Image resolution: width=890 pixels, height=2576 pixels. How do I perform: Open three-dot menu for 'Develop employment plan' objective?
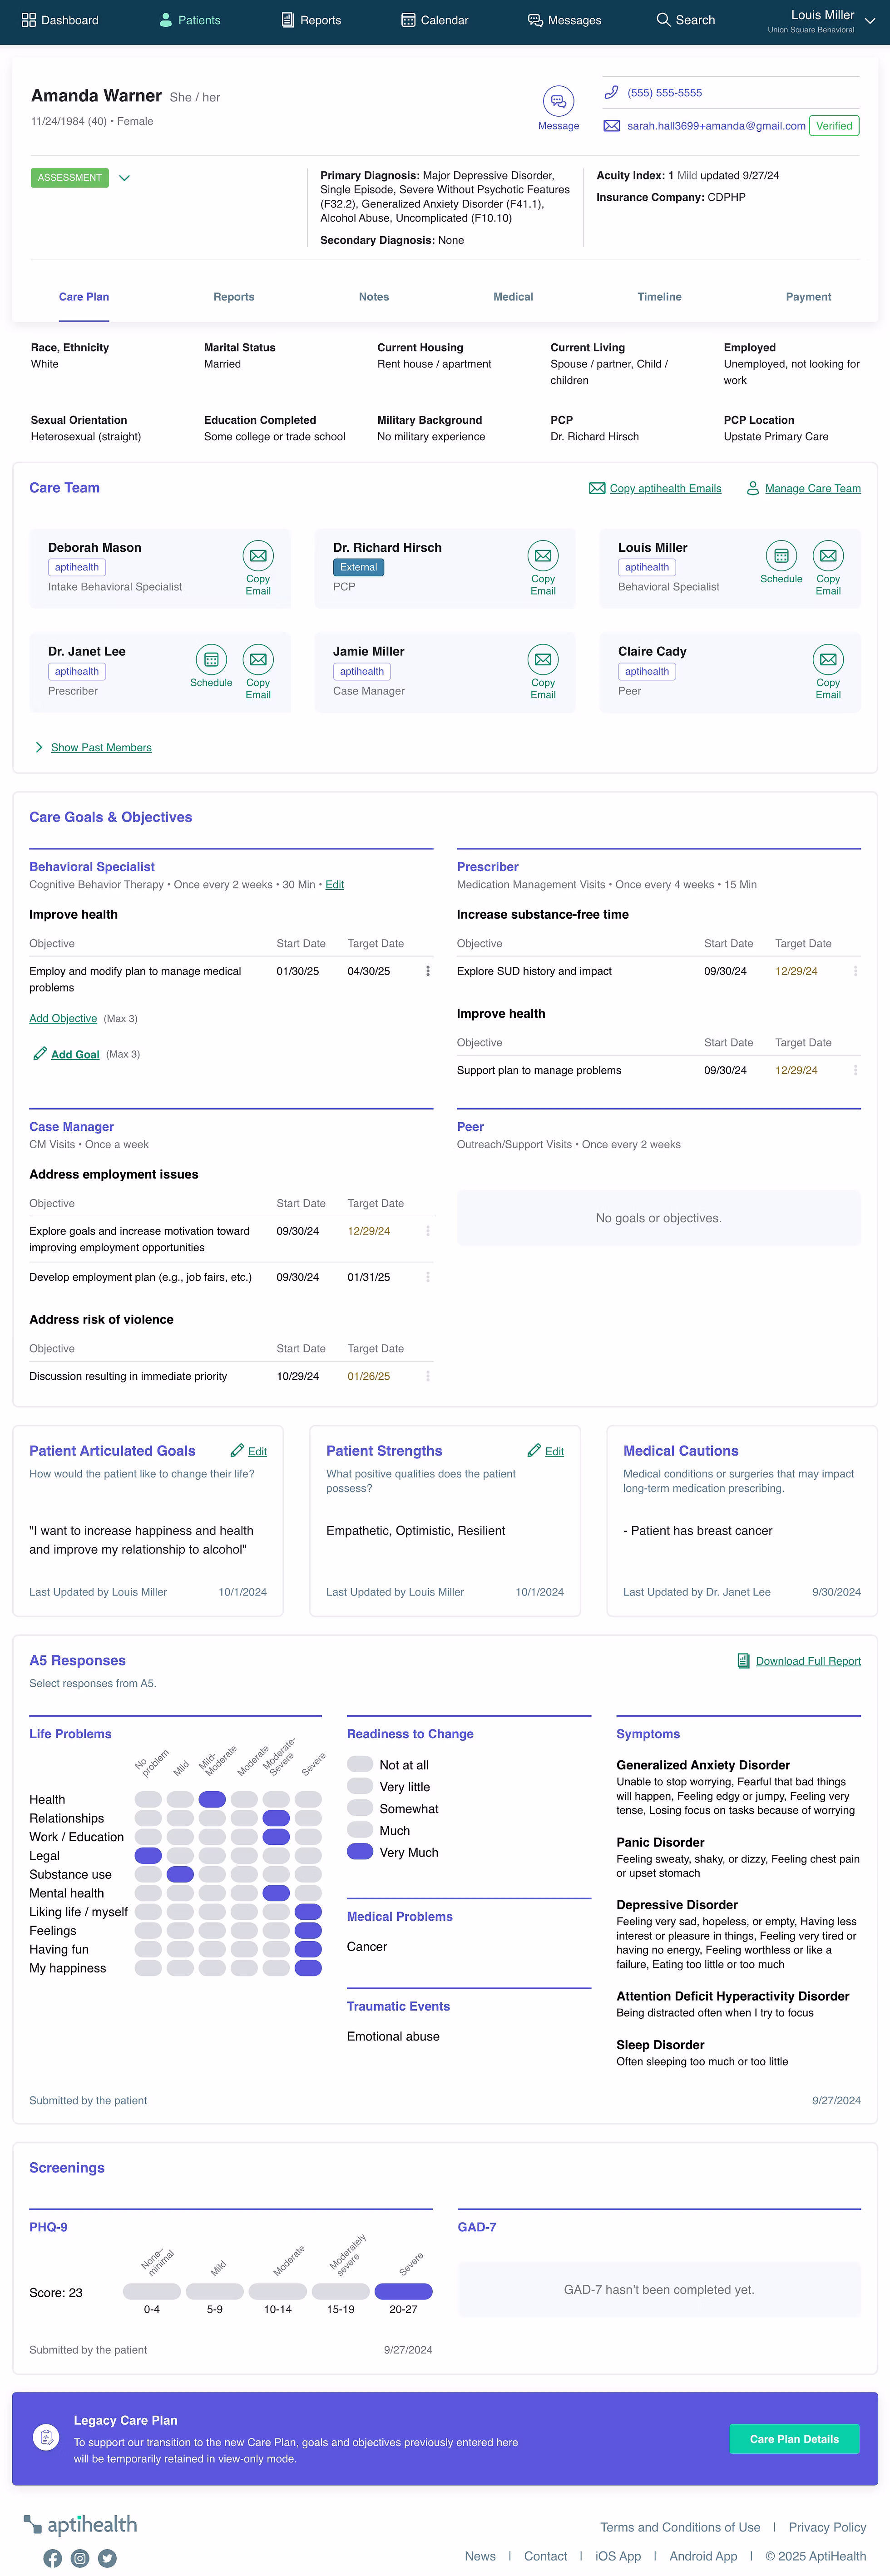(428, 1277)
